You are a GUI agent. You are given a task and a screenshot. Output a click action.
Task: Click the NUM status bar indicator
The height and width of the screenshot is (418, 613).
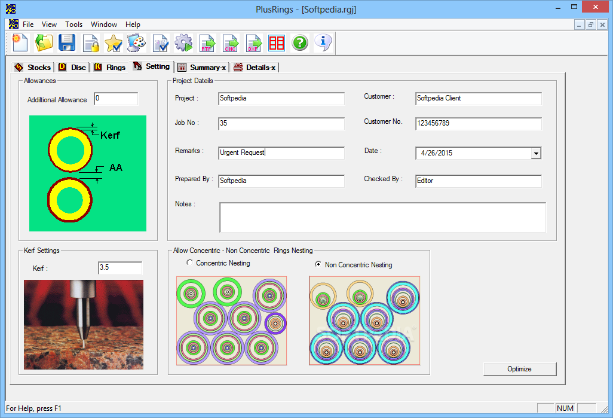565,408
